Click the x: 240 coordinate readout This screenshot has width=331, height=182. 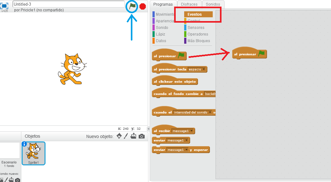coord(123,129)
